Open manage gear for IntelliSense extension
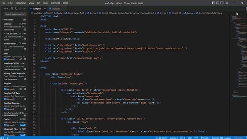 pyautogui.click(x=25, y=49)
